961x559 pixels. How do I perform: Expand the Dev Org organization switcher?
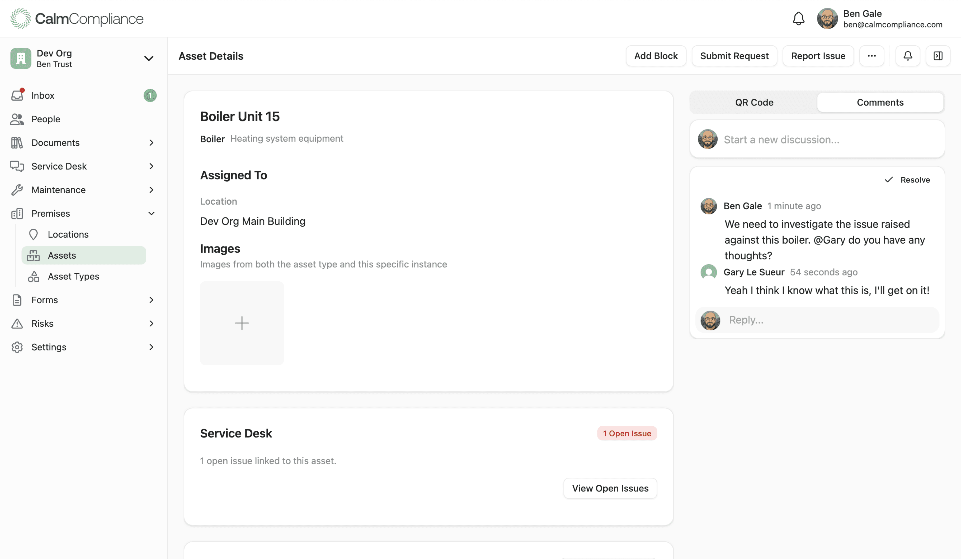pos(149,58)
